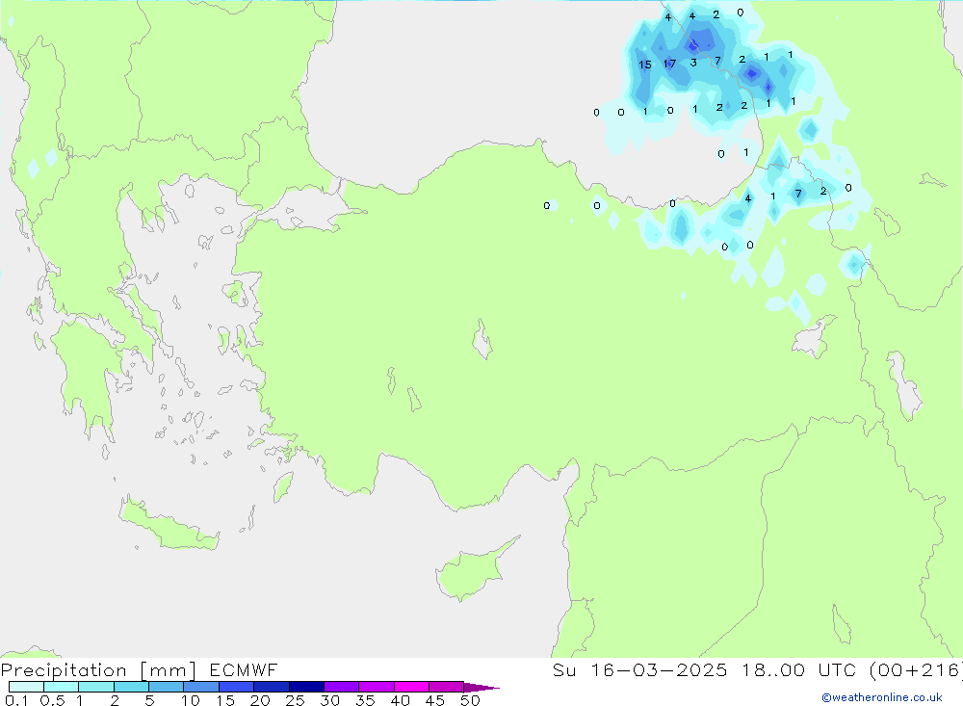The height and width of the screenshot is (706, 963).
Task: Click the "(00+216)" forecast offset text
Action: click(916, 670)
